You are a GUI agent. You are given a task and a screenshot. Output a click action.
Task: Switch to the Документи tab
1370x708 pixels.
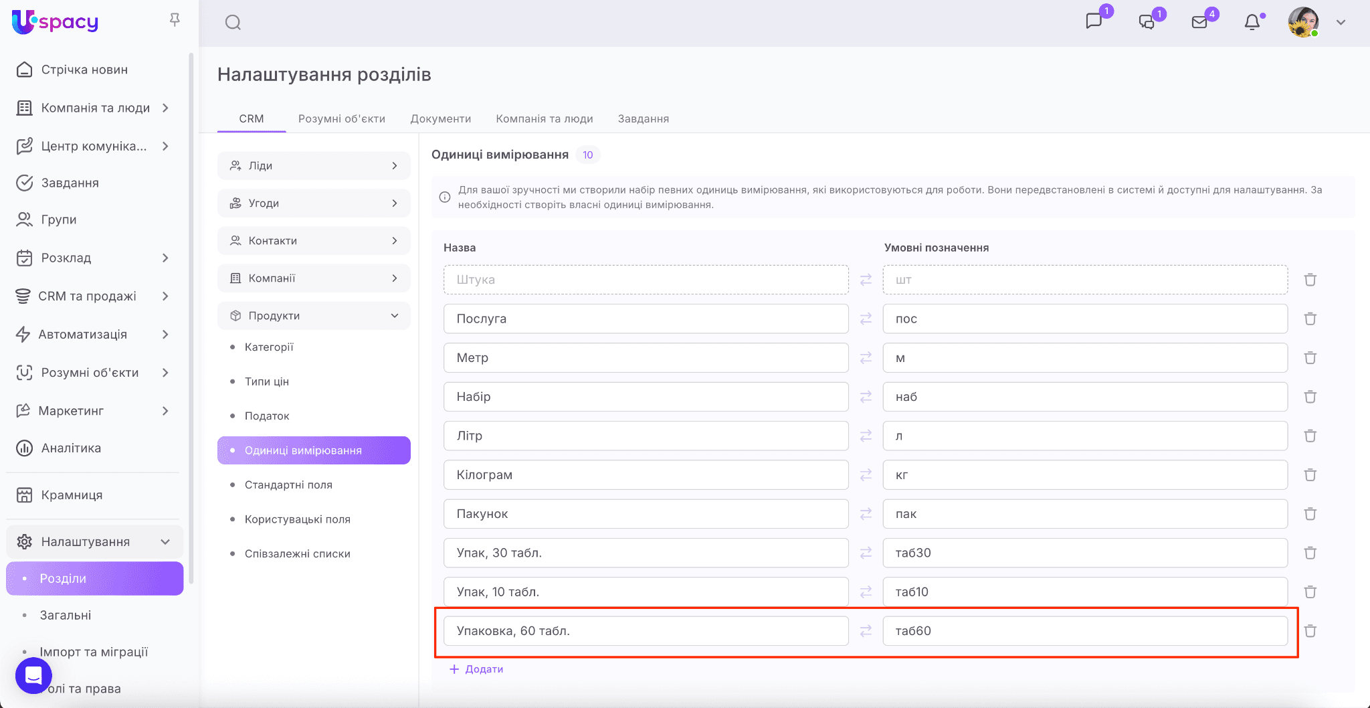pos(440,118)
